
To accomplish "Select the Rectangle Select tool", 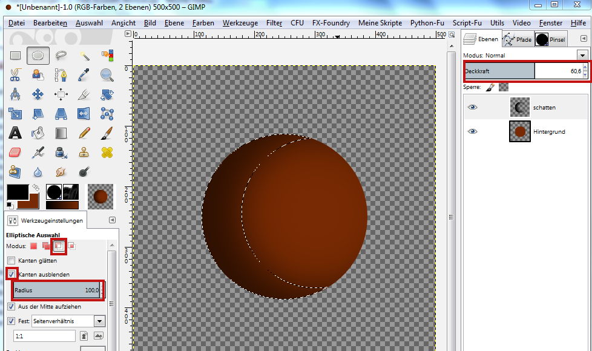I will coord(15,56).
